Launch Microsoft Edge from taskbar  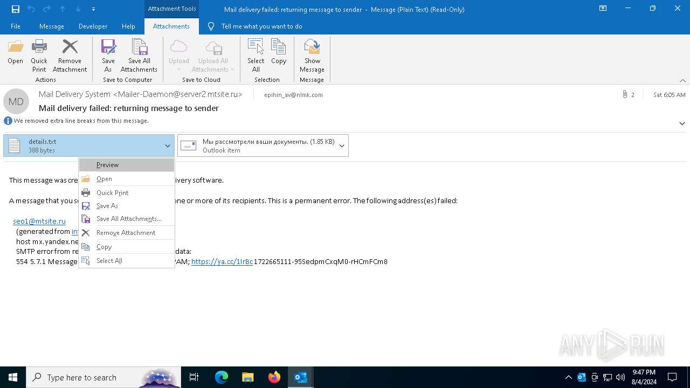tap(222, 377)
